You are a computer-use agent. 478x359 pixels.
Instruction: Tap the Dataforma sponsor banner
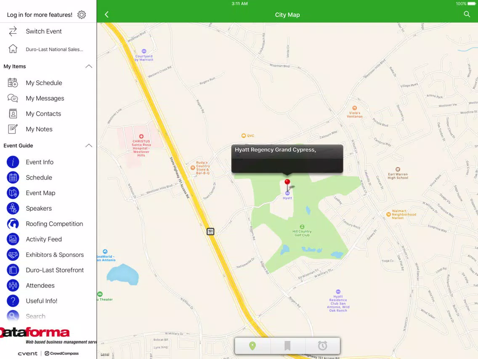pos(48,335)
